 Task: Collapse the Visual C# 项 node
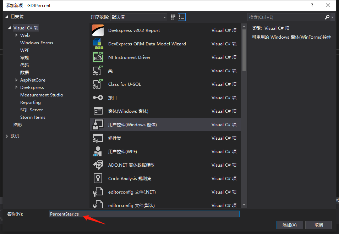coord(10,28)
